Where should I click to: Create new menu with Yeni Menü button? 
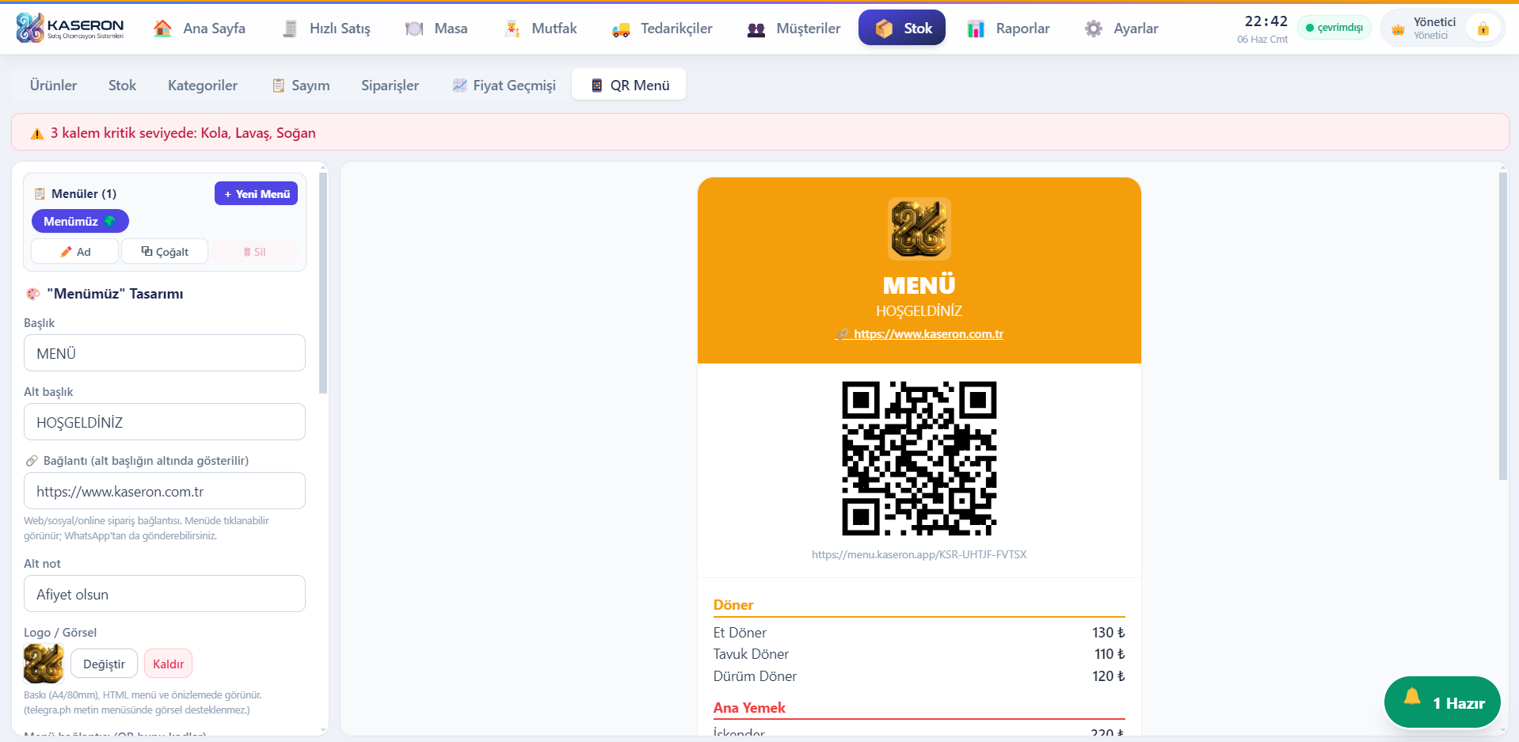point(256,193)
